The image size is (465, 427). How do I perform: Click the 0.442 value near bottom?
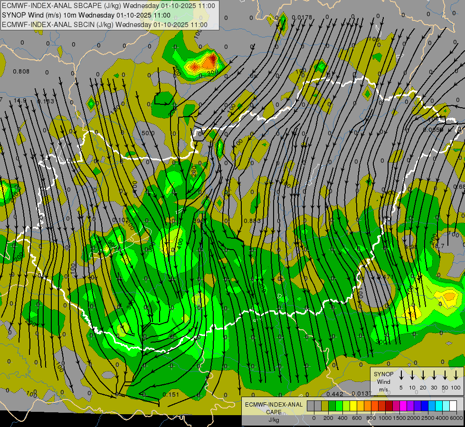pos(335,394)
